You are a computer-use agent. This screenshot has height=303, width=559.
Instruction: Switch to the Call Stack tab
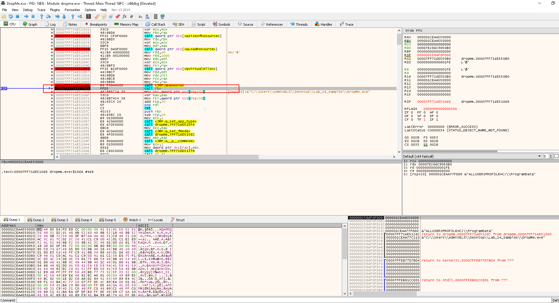(156, 24)
